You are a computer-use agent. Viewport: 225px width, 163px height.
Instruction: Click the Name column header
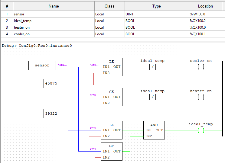(54, 6)
